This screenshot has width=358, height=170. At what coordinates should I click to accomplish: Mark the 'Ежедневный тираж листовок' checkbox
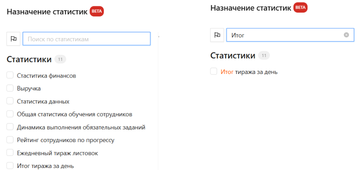coord(10,153)
